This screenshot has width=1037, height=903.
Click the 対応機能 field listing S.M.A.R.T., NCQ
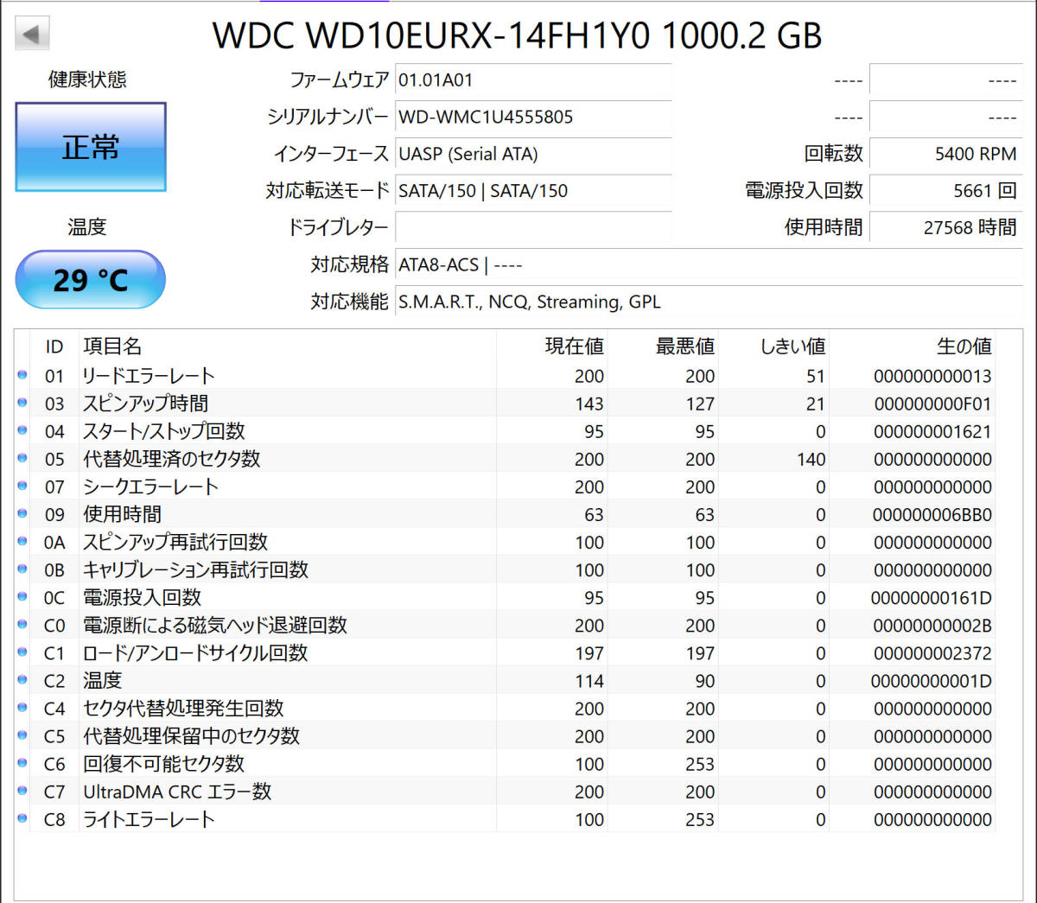[709, 302]
